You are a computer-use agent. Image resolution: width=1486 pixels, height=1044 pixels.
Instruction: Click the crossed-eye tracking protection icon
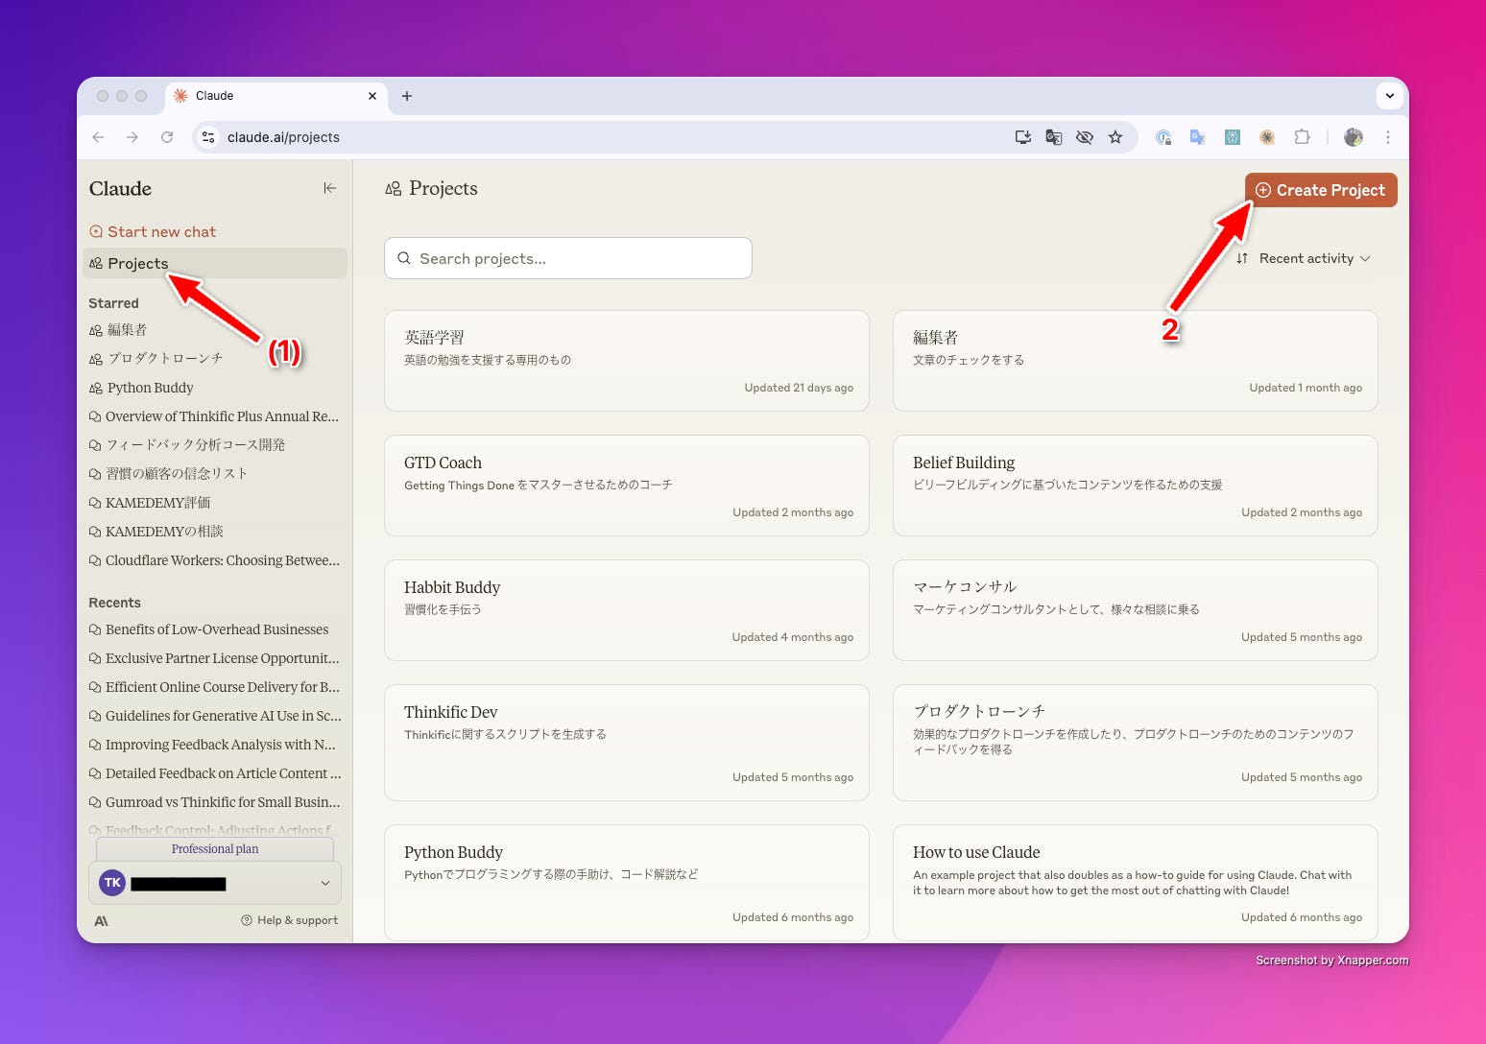[x=1085, y=137]
